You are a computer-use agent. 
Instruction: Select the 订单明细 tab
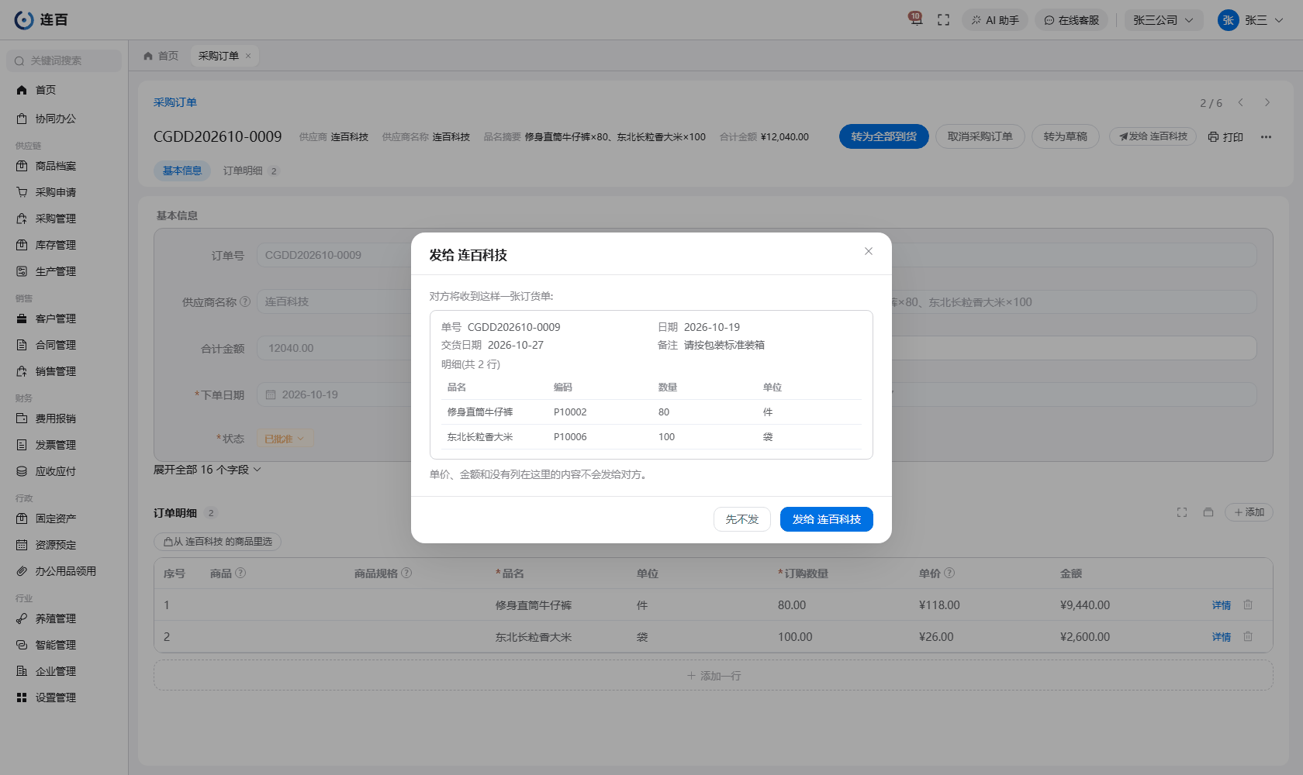click(x=251, y=170)
